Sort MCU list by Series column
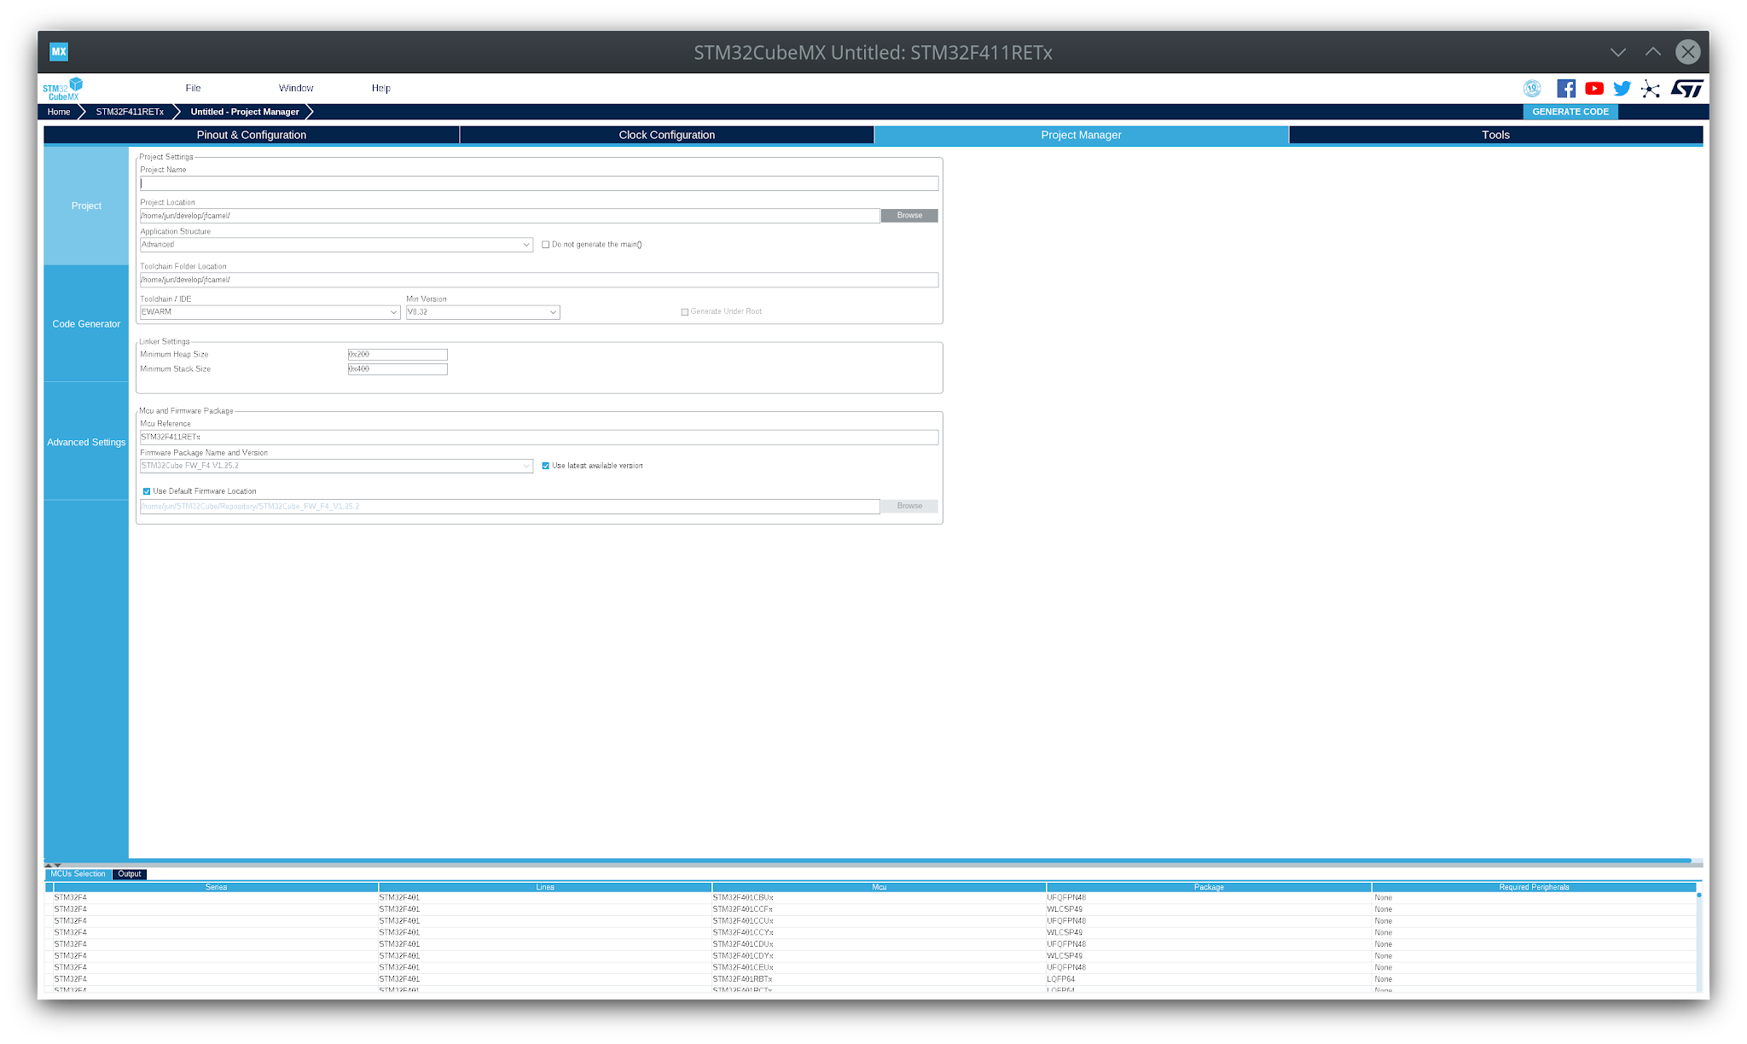Image resolution: width=1747 pixels, height=1044 pixels. tap(216, 887)
